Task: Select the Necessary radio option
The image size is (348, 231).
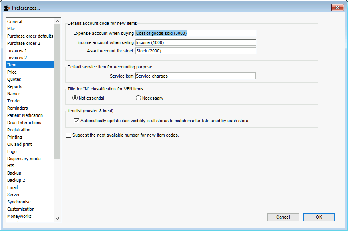Action: [138, 98]
